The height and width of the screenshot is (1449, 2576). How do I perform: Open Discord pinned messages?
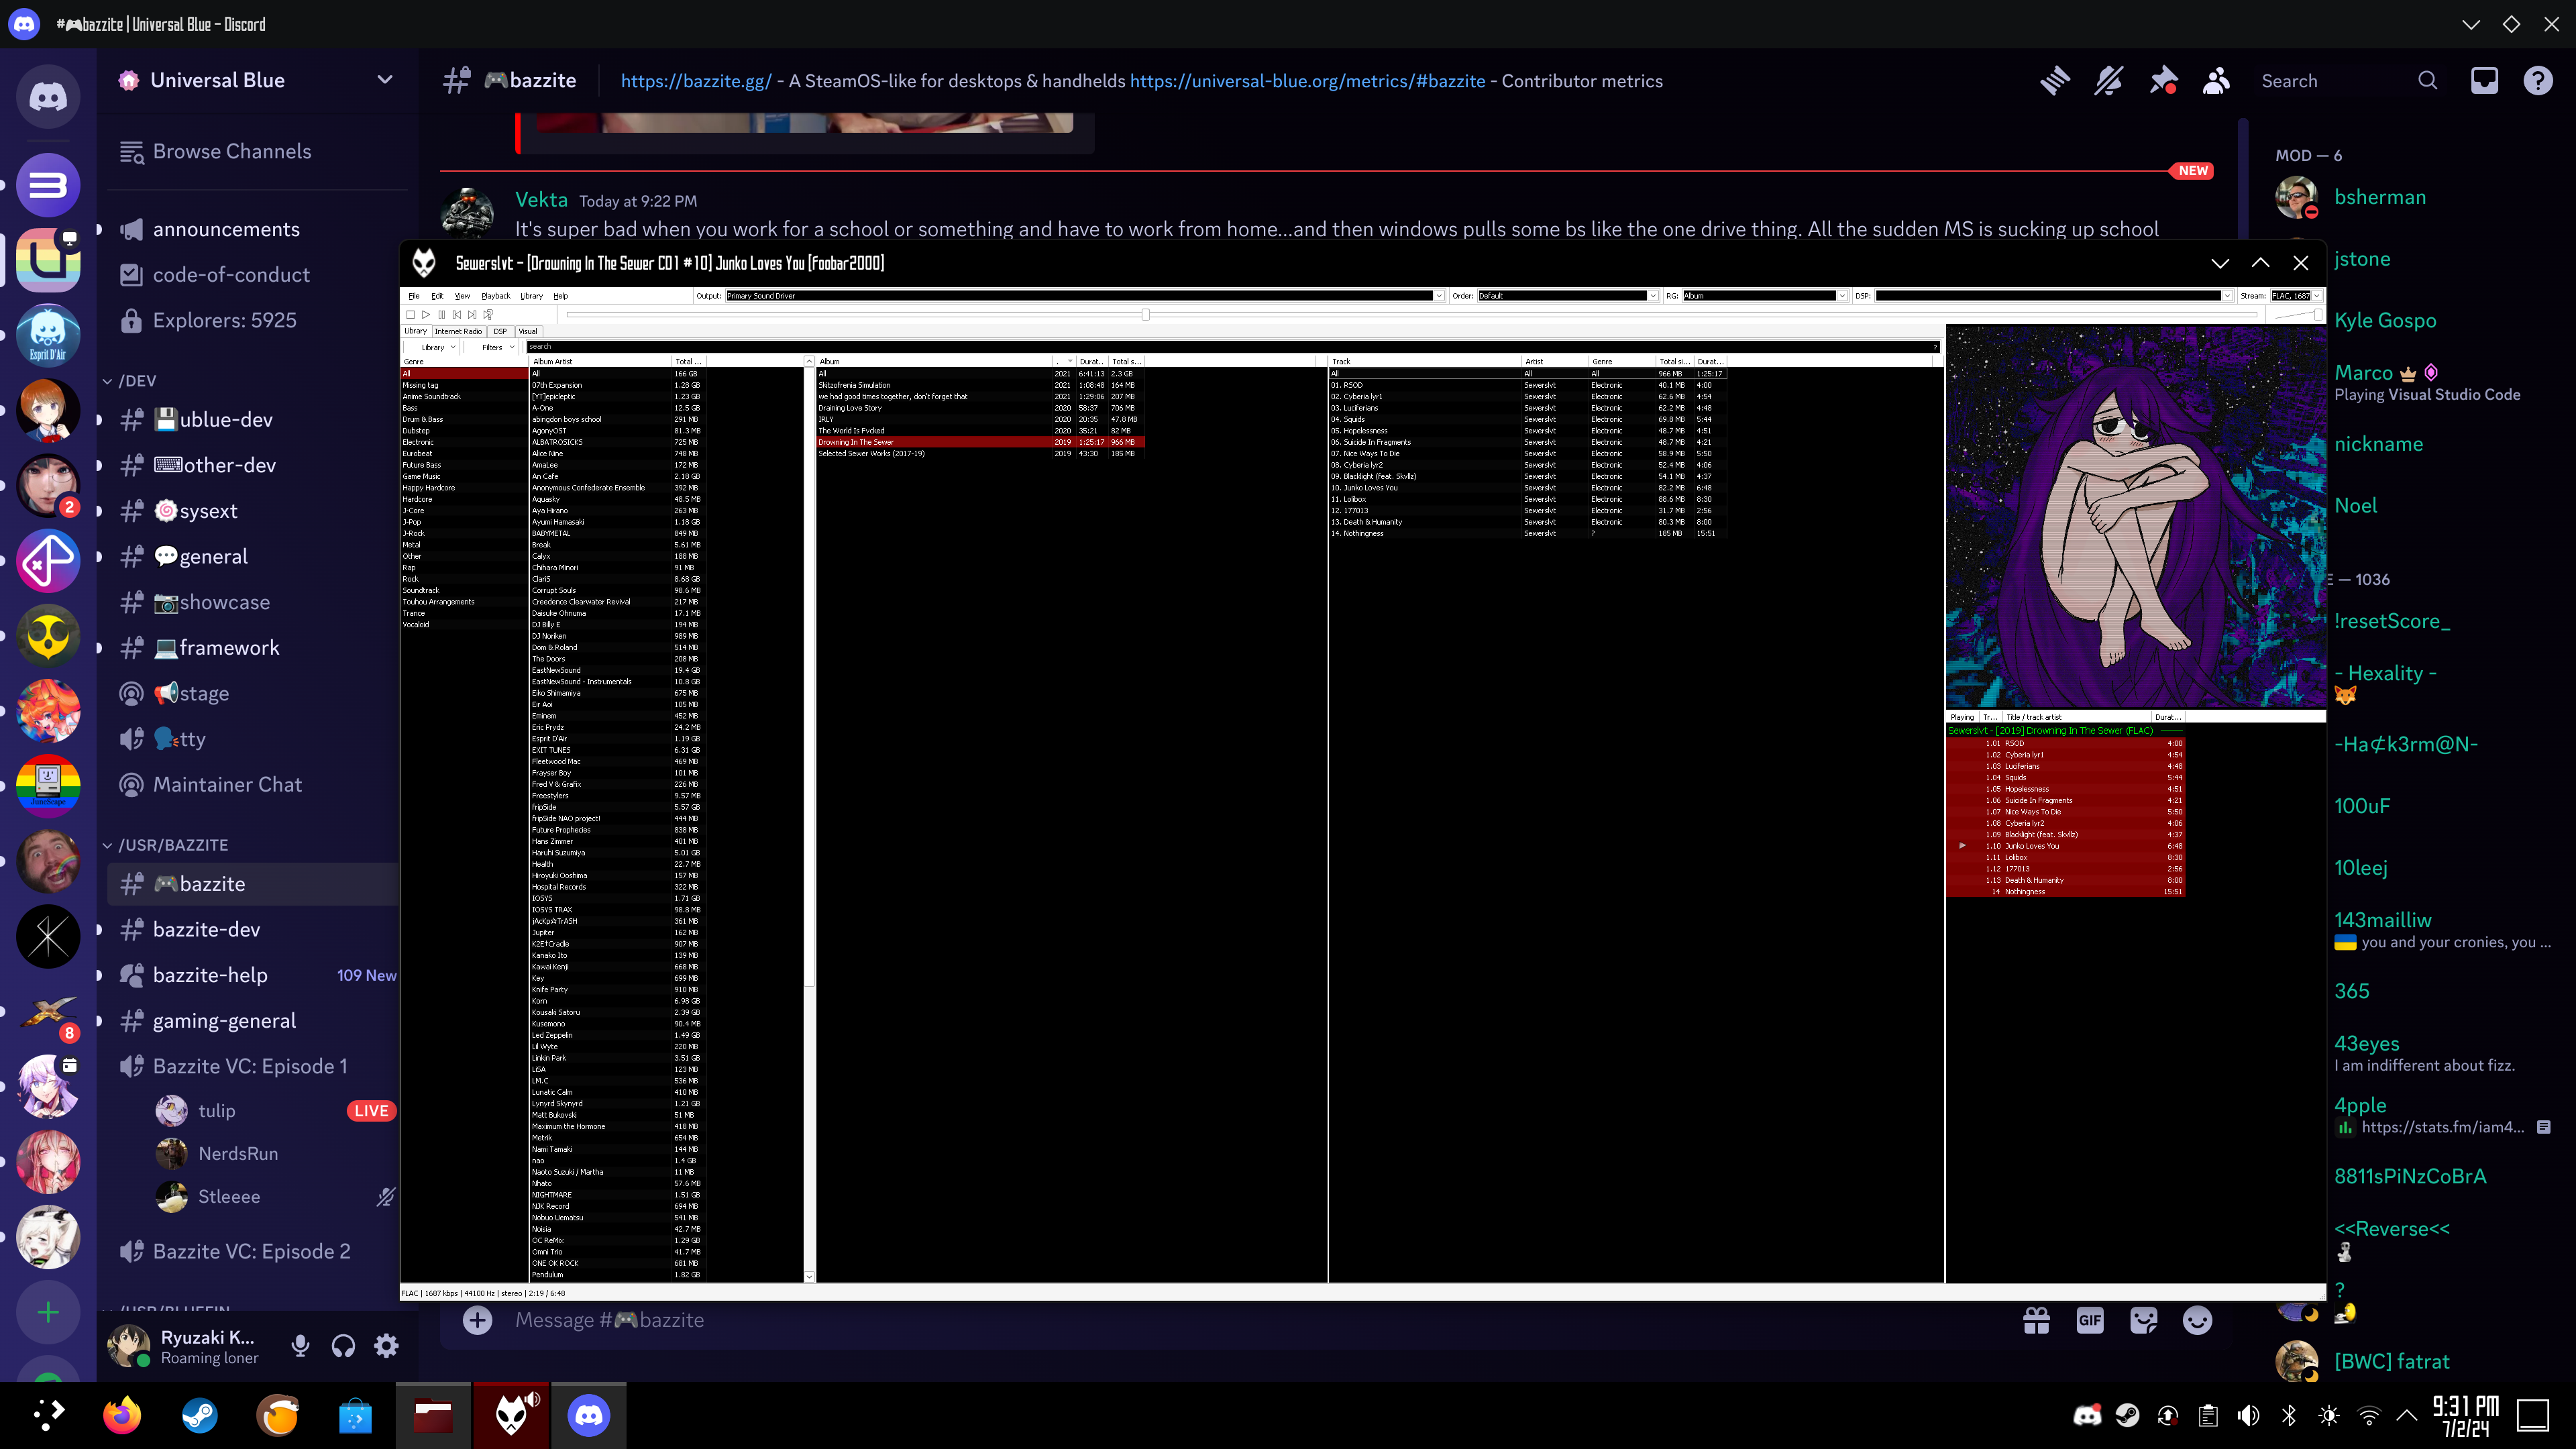[2163, 81]
